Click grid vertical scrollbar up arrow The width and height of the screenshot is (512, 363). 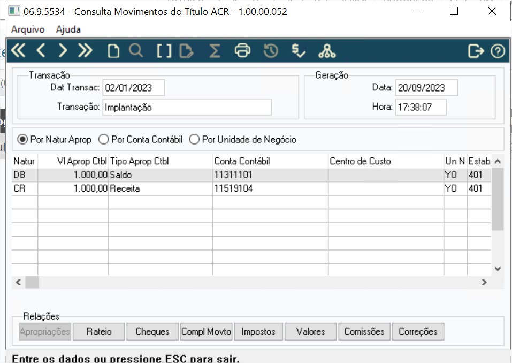[498, 161]
